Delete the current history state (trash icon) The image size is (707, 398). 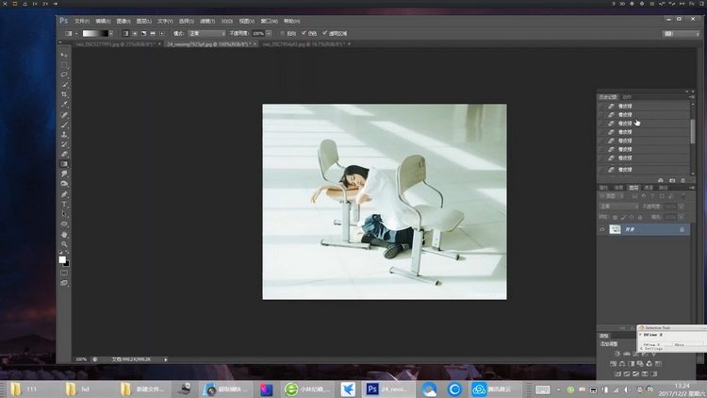pos(682,180)
